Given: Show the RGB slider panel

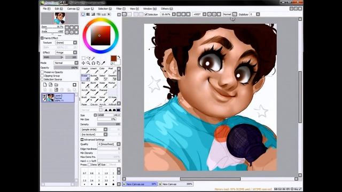Looking at the screenshot, I should [88, 14].
